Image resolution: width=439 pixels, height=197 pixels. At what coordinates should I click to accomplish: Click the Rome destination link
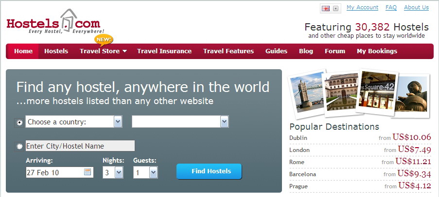(x=297, y=162)
